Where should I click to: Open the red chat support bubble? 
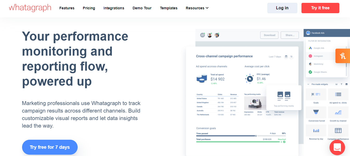pos(337,148)
